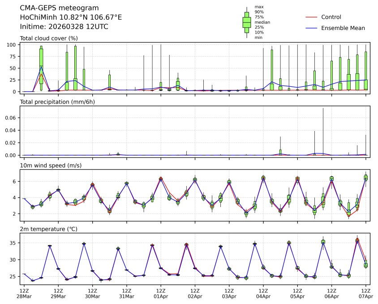Click the 12Z 07Apr x-axis label
This screenshot has height=304, width=378.
(366, 293)
